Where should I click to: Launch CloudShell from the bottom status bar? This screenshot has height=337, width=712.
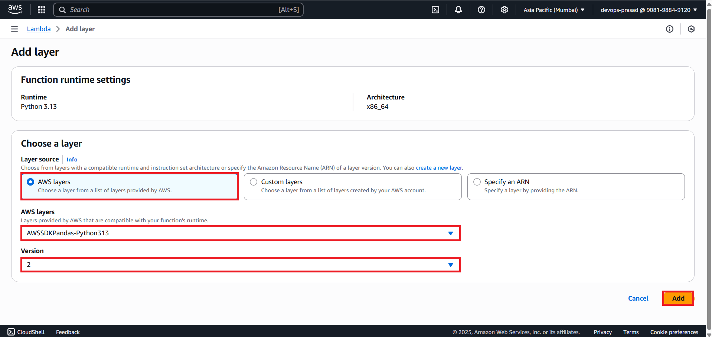pyautogui.click(x=26, y=332)
